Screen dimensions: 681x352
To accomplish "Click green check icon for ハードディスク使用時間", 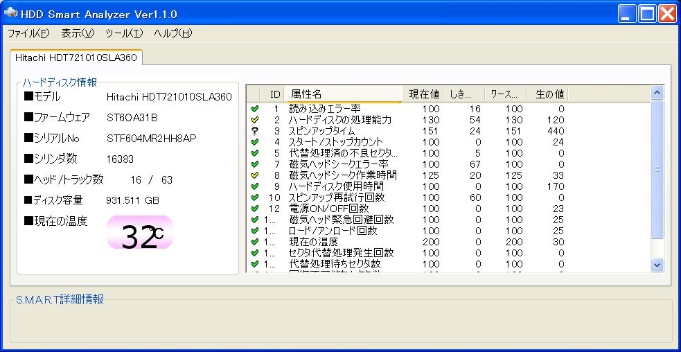I will pyautogui.click(x=255, y=186).
